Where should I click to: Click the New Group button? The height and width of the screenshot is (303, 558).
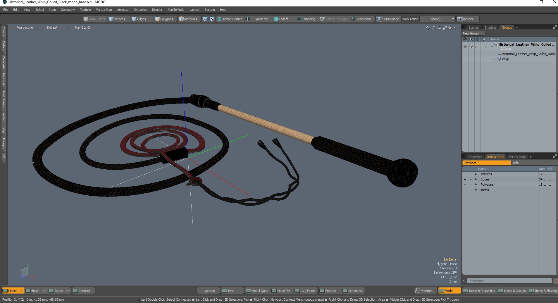[473, 33]
